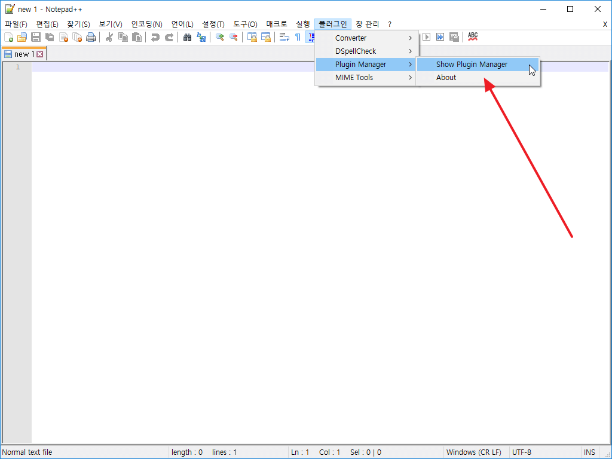Open the 창 관리 menu
The image size is (612, 459).
[368, 24]
